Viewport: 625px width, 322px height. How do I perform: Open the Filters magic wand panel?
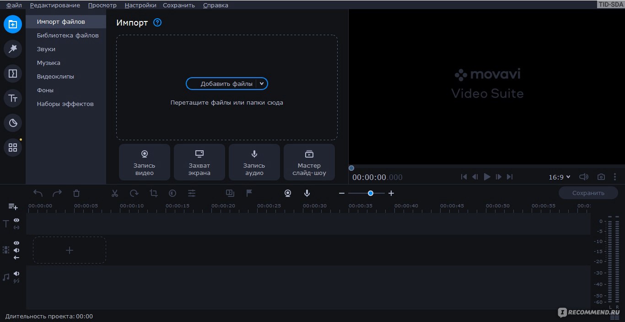click(13, 48)
